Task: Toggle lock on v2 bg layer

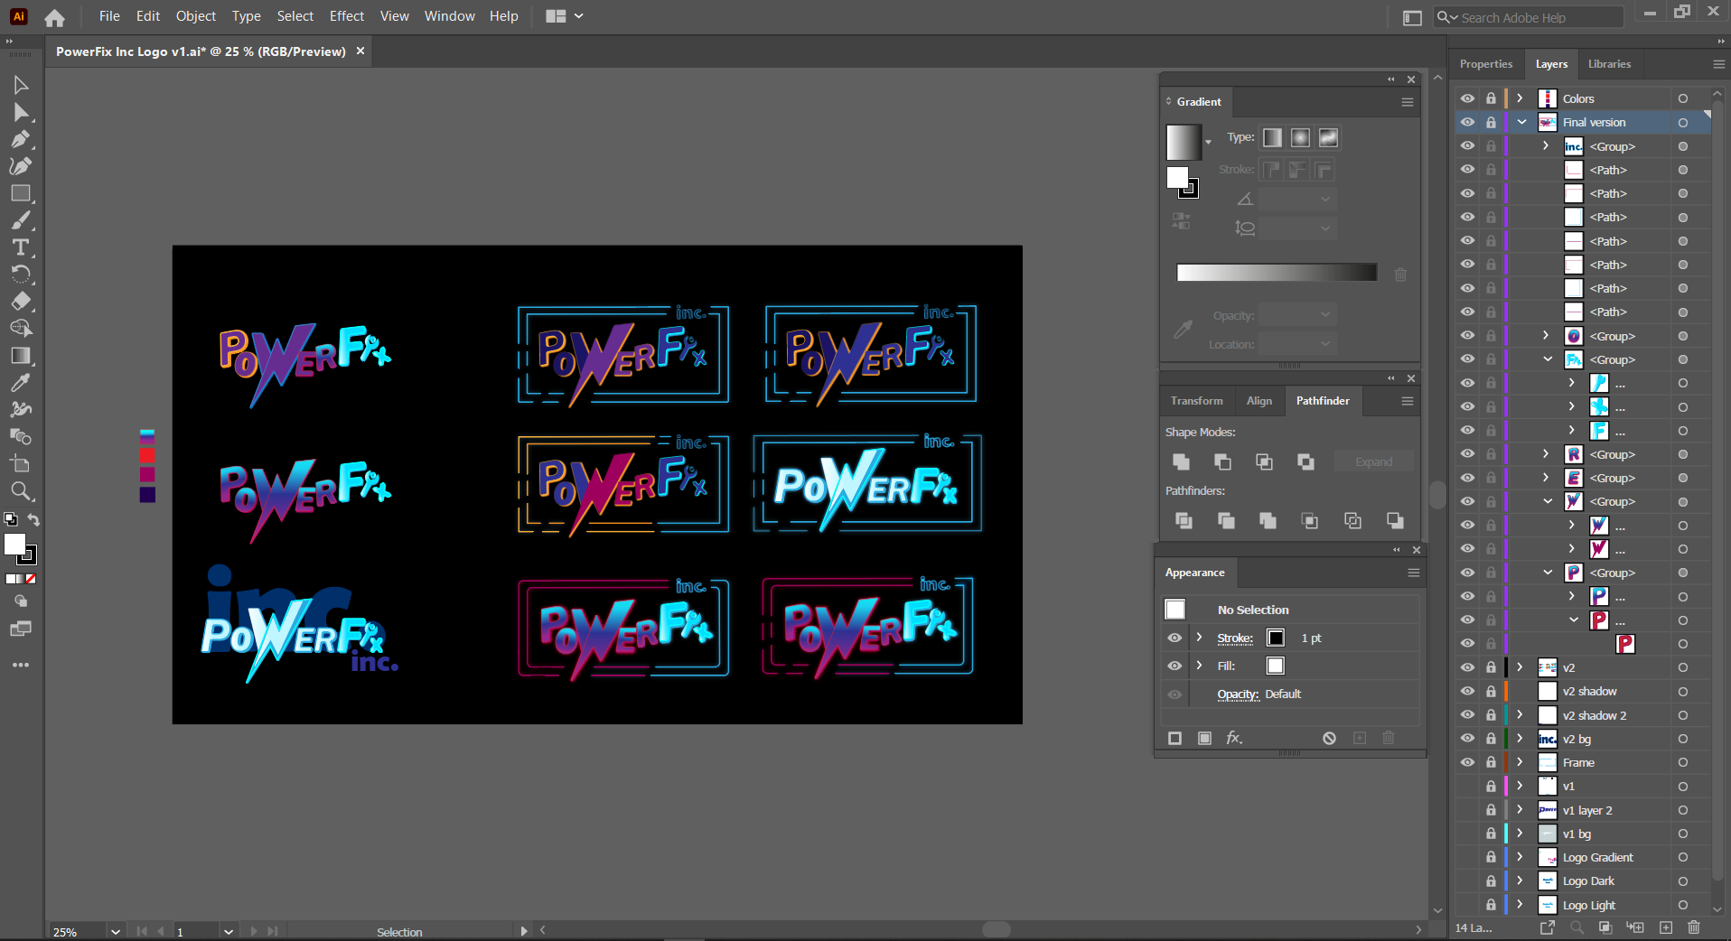Action: (1491, 739)
